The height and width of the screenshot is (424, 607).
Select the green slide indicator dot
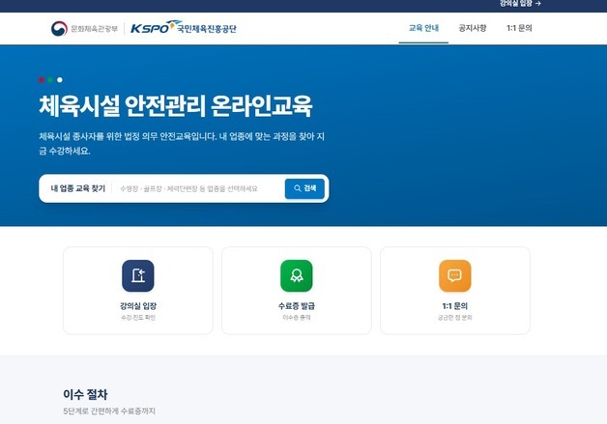point(50,80)
